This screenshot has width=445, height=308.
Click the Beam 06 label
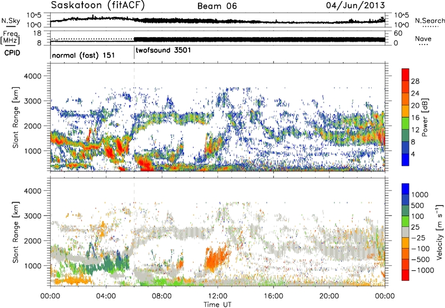pyautogui.click(x=217, y=6)
